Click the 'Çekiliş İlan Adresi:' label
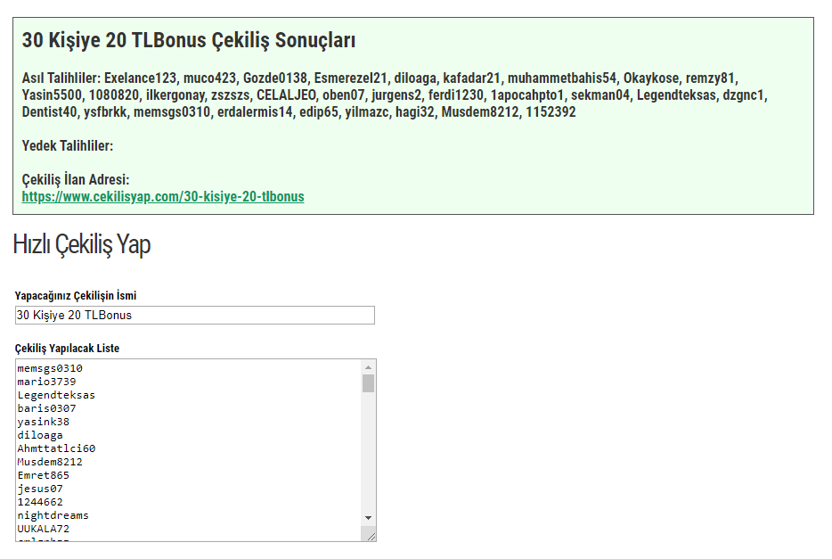The width and height of the screenshot is (832, 559). (x=76, y=180)
